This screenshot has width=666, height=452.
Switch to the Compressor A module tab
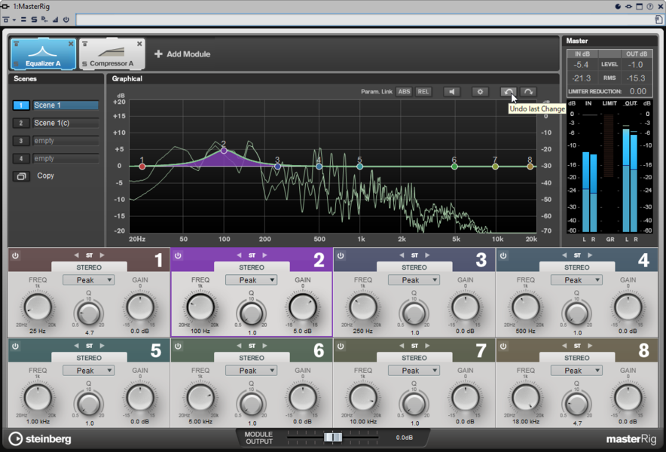tap(112, 54)
